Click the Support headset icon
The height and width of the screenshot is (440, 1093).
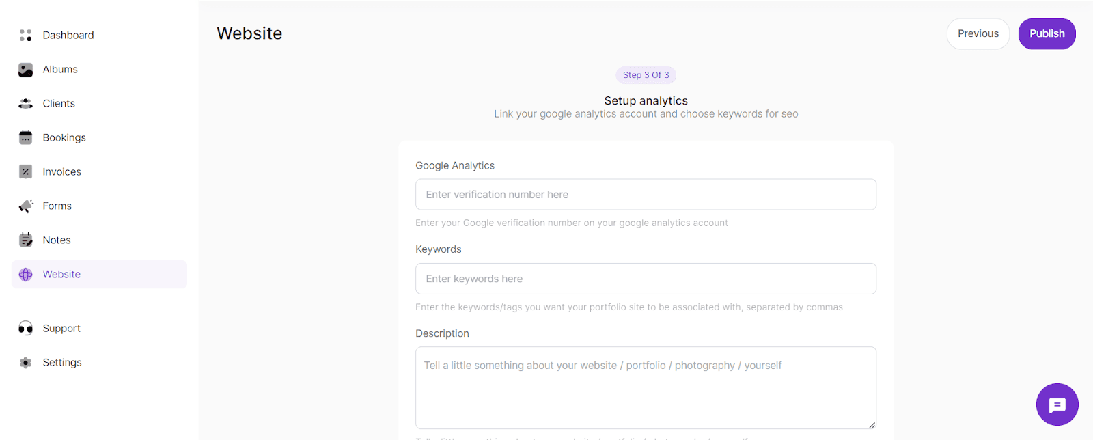point(26,329)
